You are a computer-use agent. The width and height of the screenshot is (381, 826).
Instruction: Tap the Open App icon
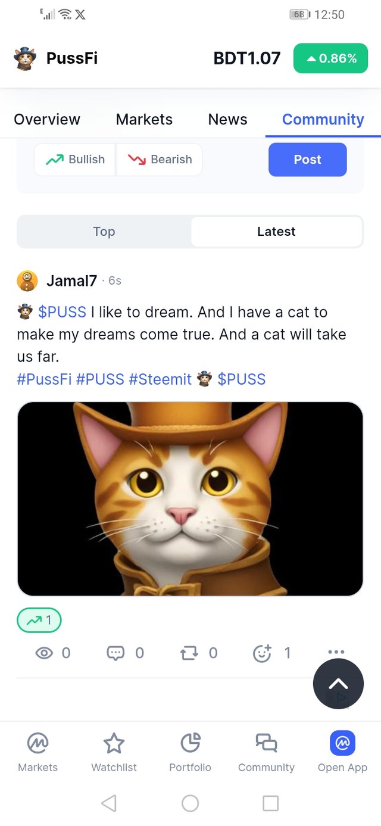pos(342,743)
